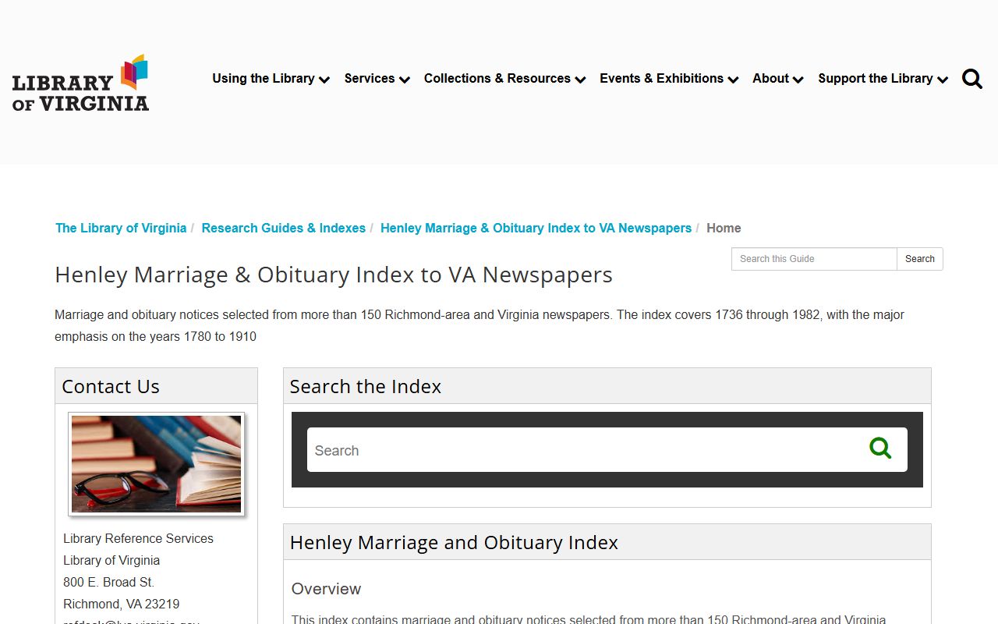
Task: Click green magnifier in Search the Index
Action: point(880,448)
